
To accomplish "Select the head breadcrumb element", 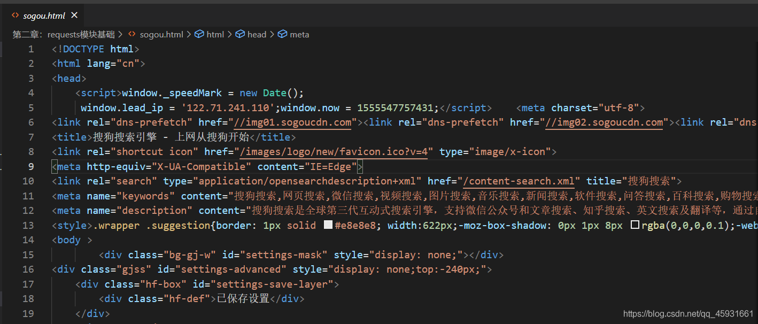I will tap(257, 34).
